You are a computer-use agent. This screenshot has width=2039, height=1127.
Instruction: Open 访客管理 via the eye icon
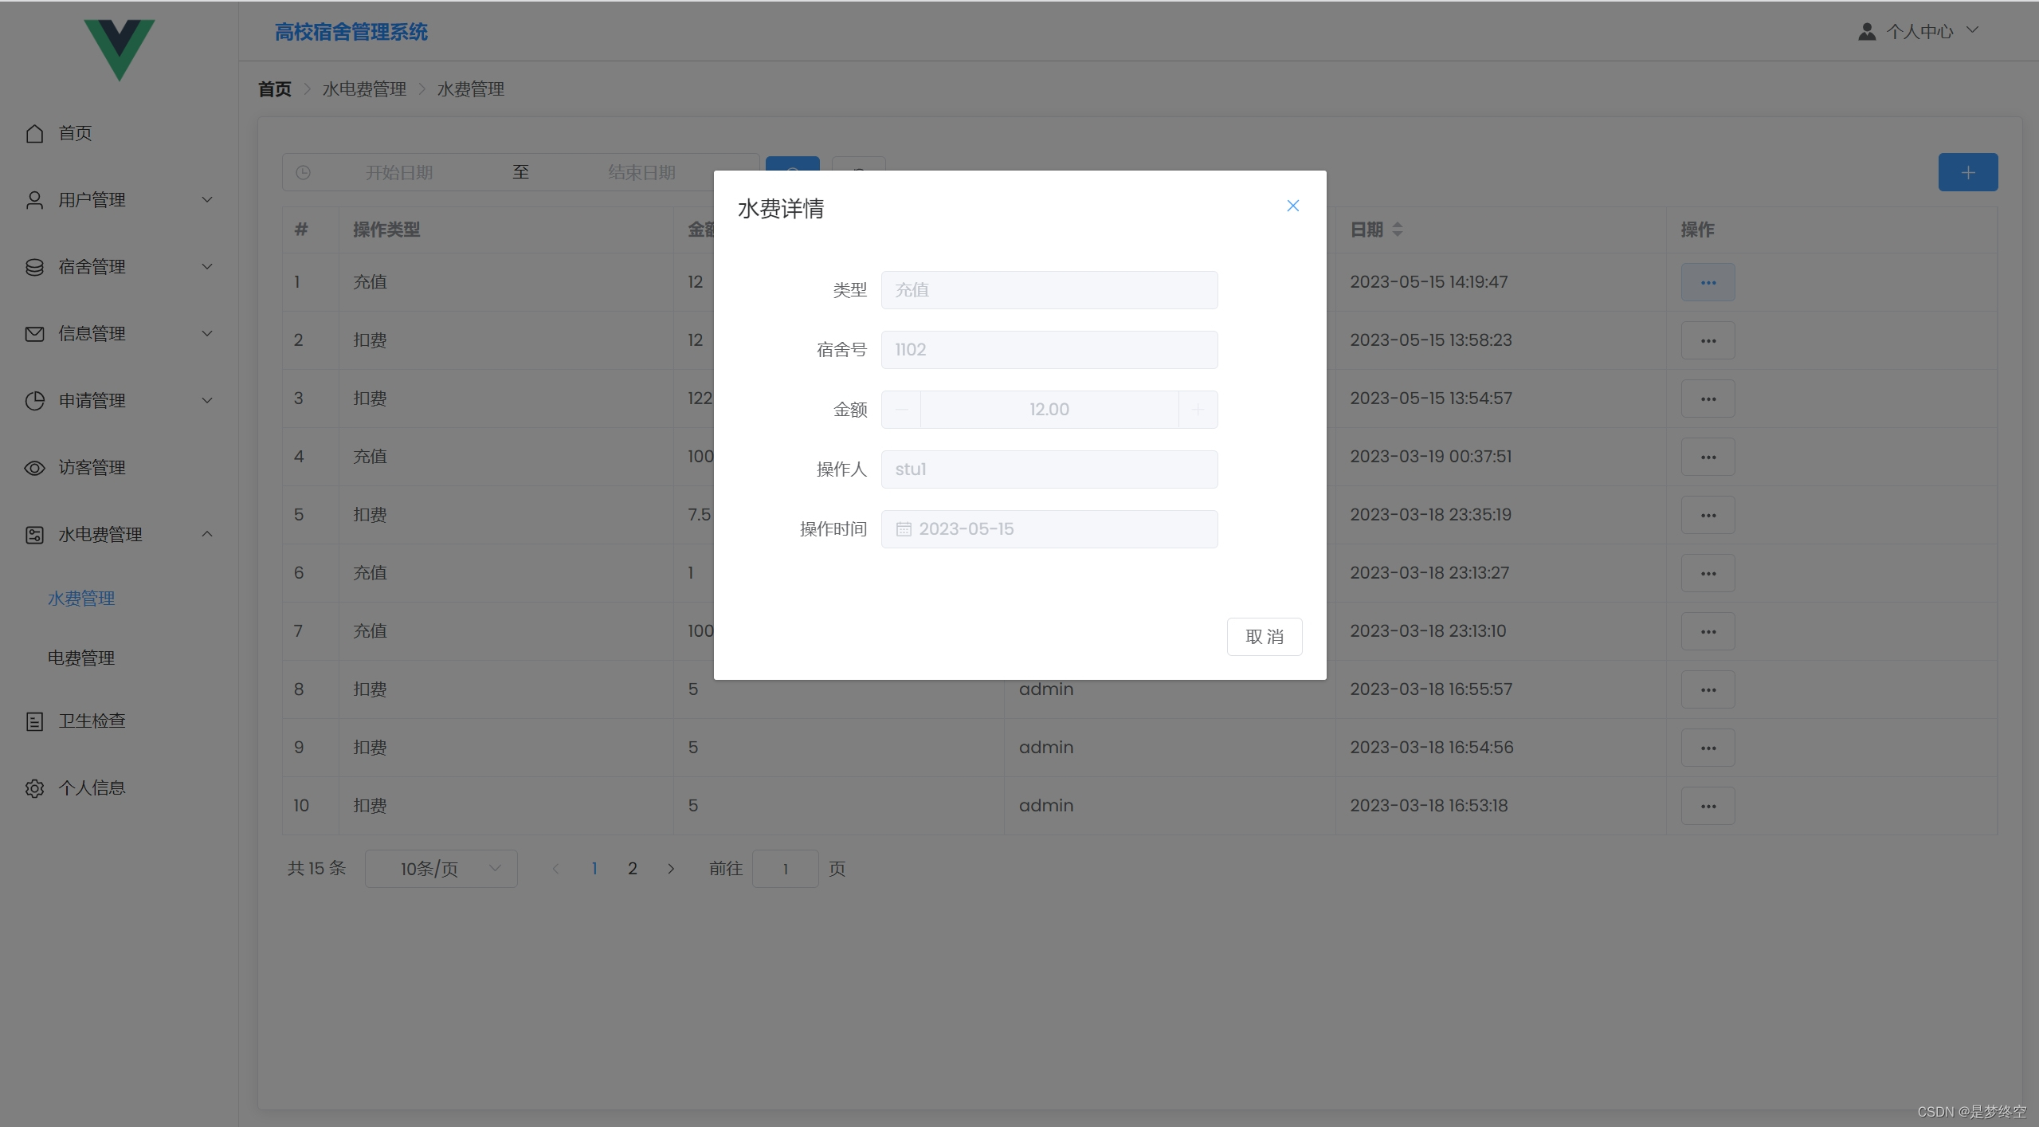tap(34, 468)
